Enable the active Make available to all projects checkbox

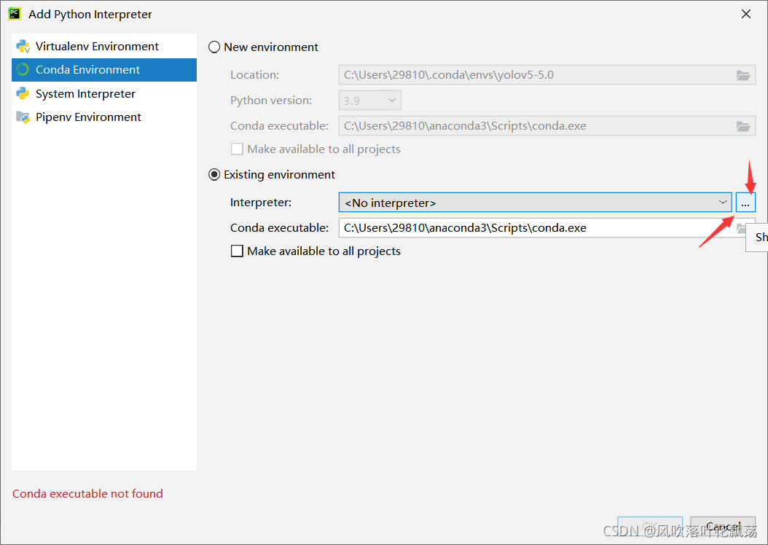click(x=237, y=251)
